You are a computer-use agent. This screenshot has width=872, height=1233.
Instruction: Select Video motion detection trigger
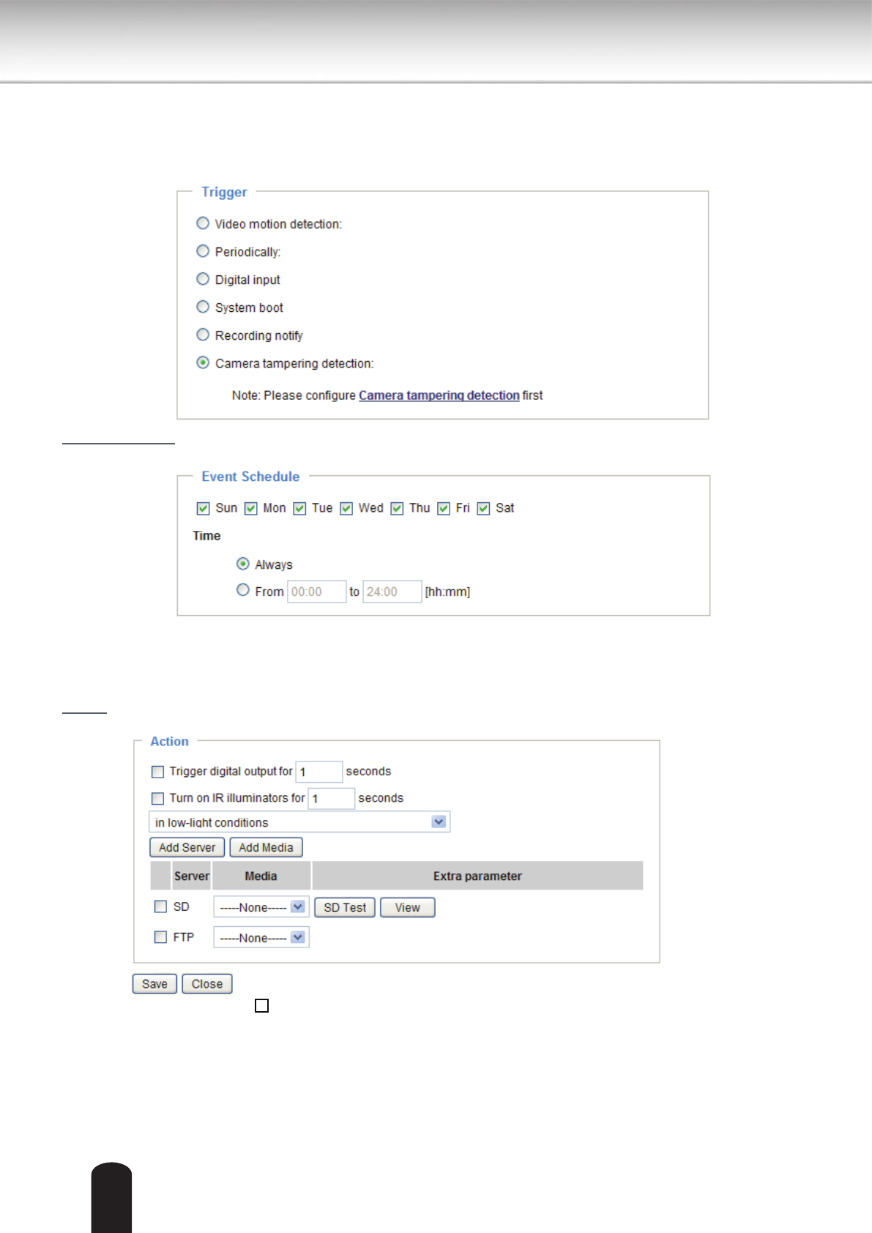click(203, 223)
